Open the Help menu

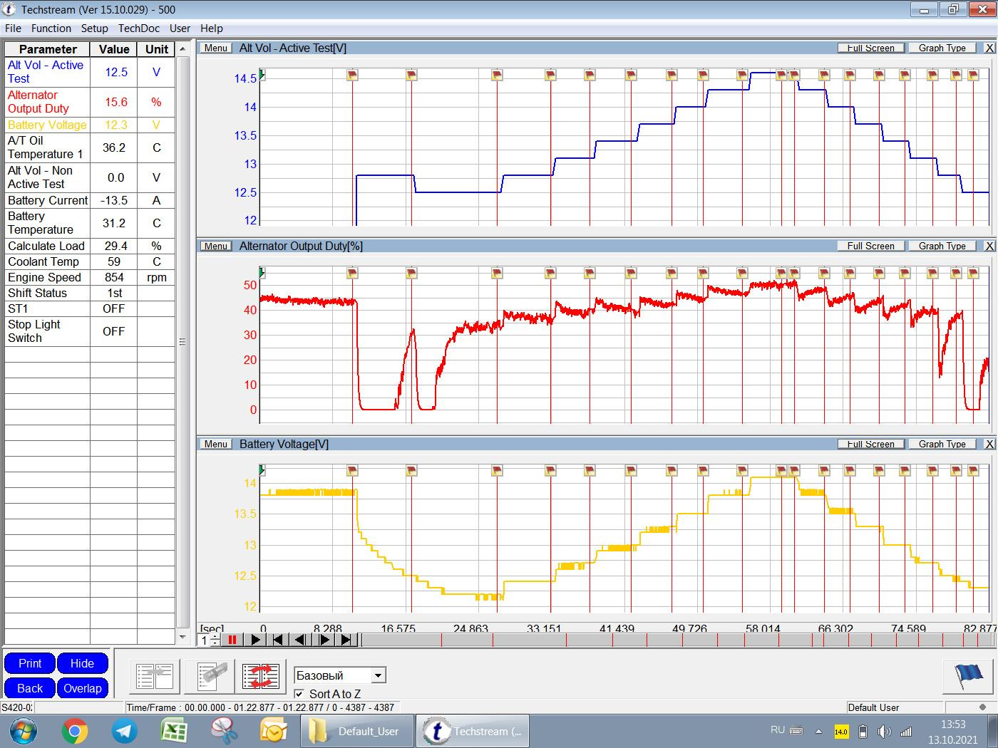pos(212,28)
